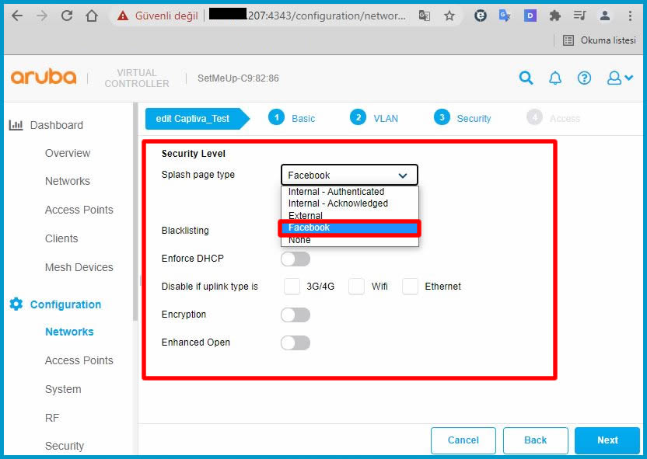Go to step 1 Basic tab

[x=292, y=118]
